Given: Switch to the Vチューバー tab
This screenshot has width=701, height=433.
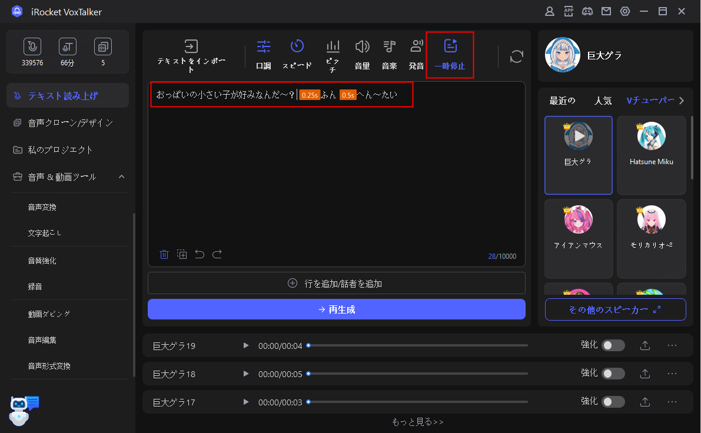Looking at the screenshot, I should coord(650,101).
